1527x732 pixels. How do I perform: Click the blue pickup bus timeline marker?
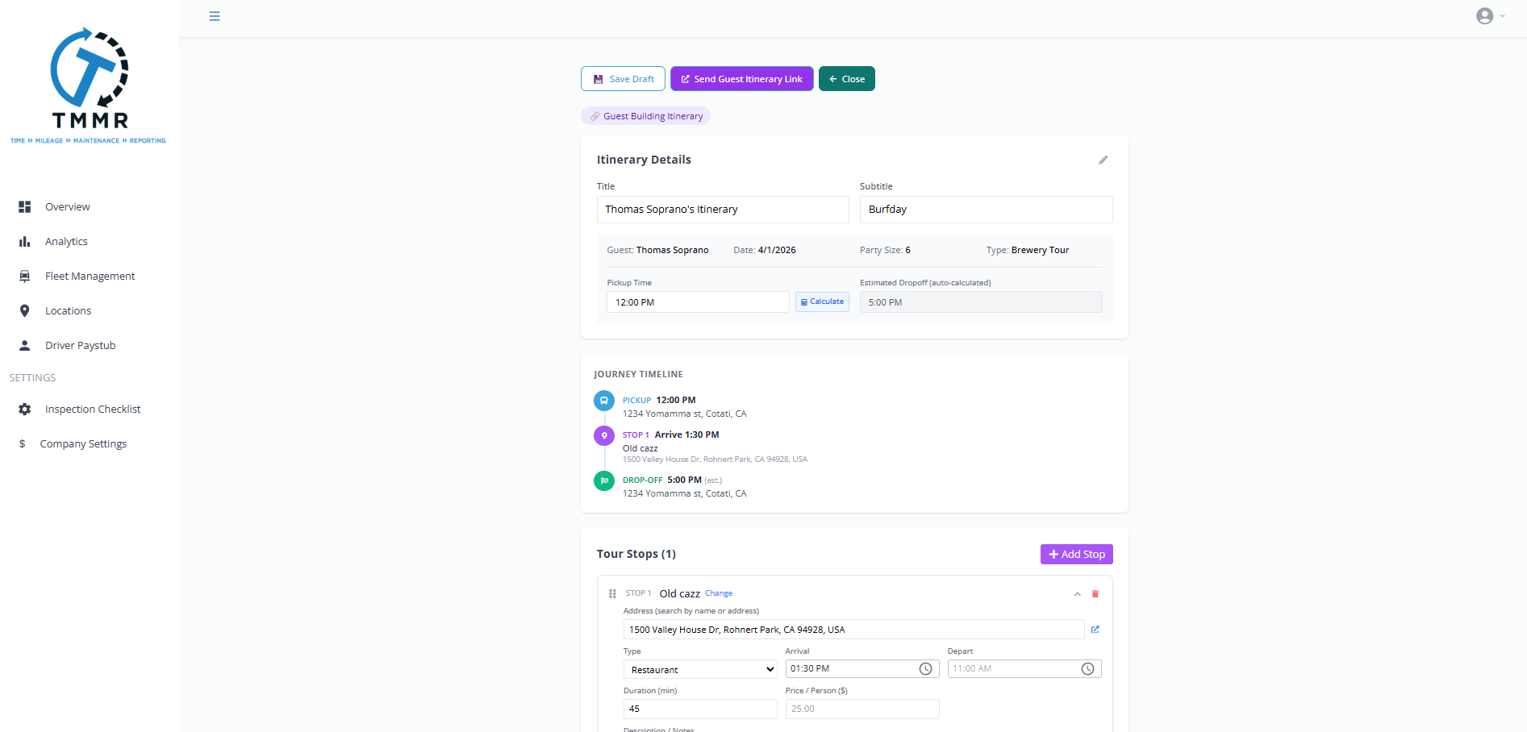(x=604, y=401)
